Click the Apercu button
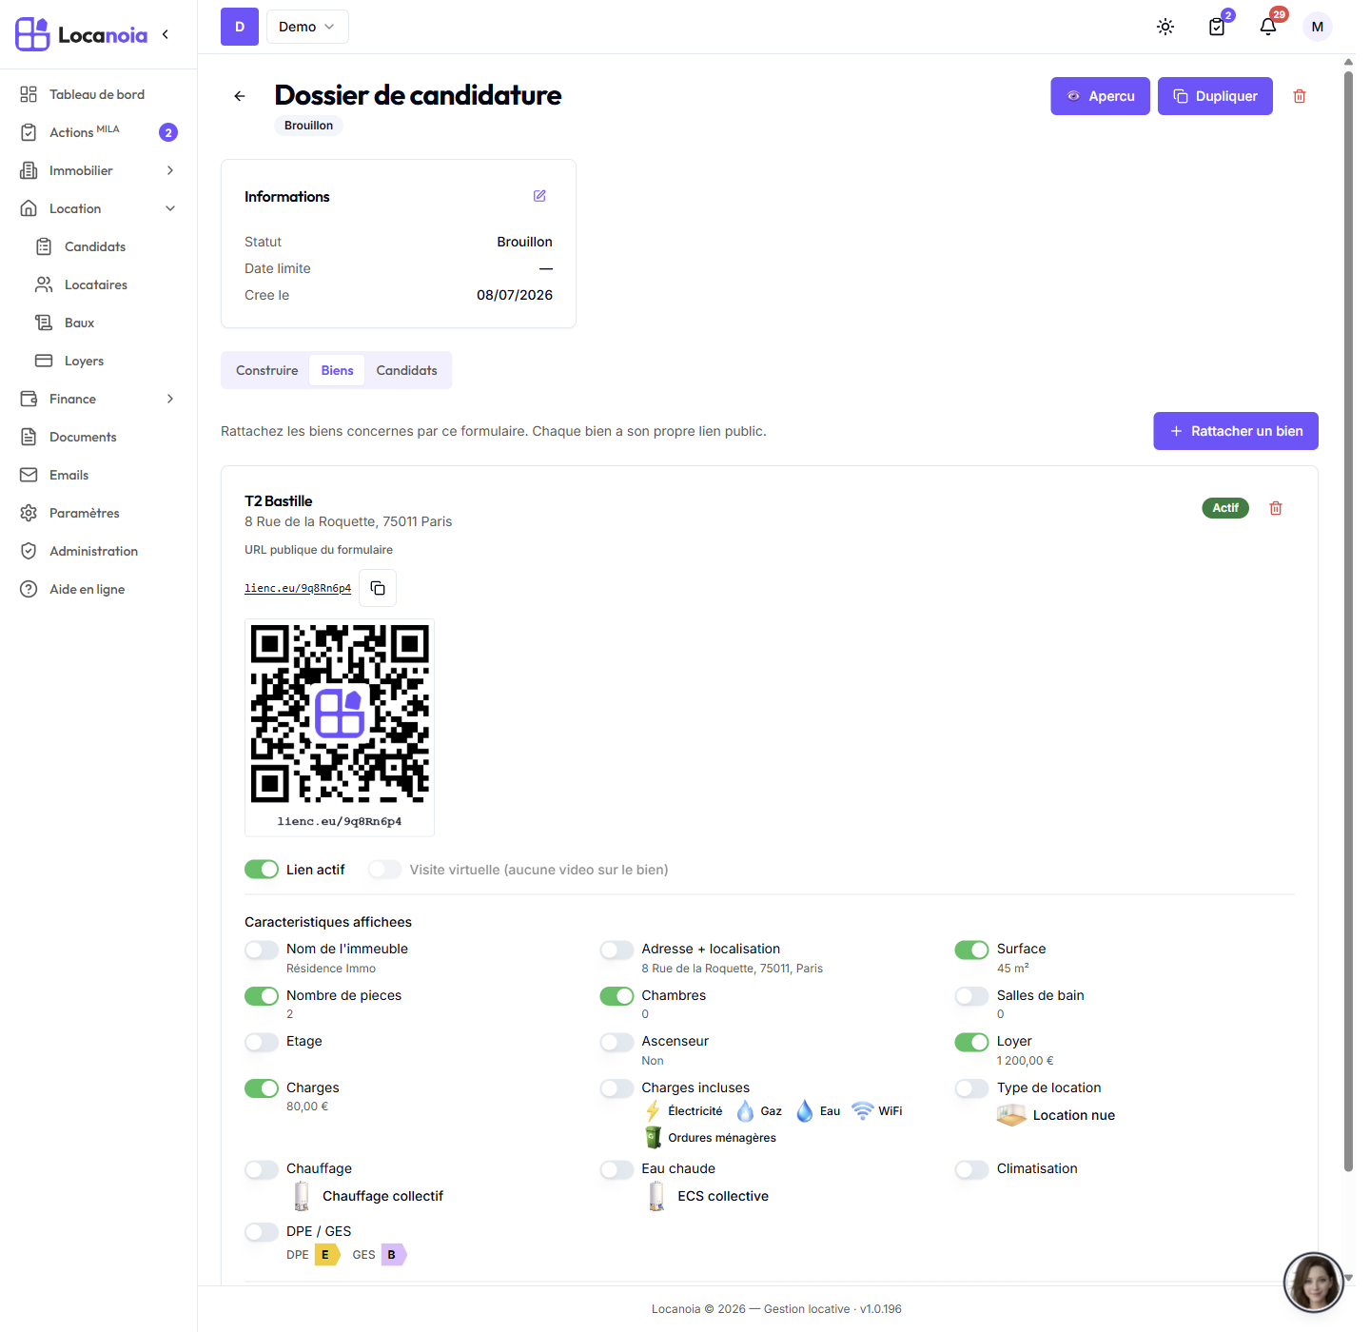This screenshot has width=1370, height=1332. 1101,96
